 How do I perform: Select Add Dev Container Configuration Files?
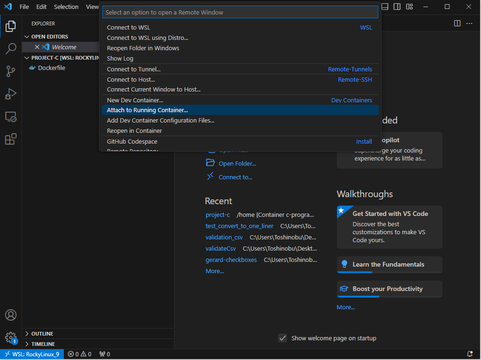pyautogui.click(x=240, y=120)
